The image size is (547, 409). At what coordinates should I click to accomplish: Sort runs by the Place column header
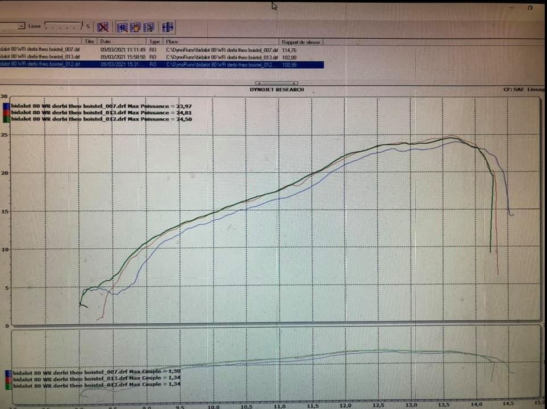[x=173, y=41]
